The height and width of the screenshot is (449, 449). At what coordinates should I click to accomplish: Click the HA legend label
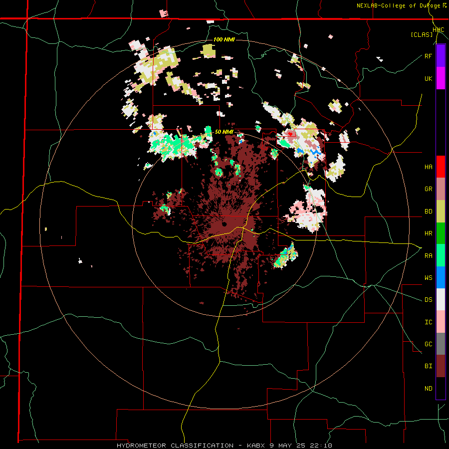pyautogui.click(x=428, y=167)
